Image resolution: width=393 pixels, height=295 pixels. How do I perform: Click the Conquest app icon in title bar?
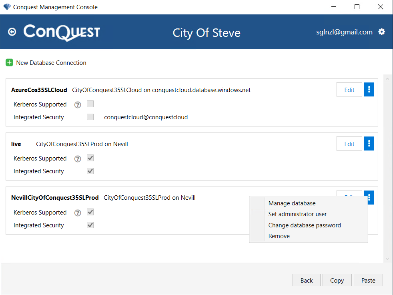[7, 7]
